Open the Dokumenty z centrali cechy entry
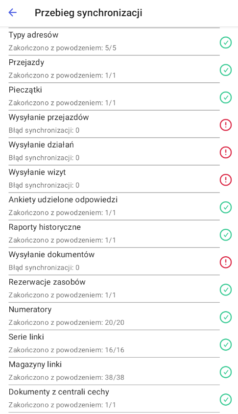 coord(119,398)
